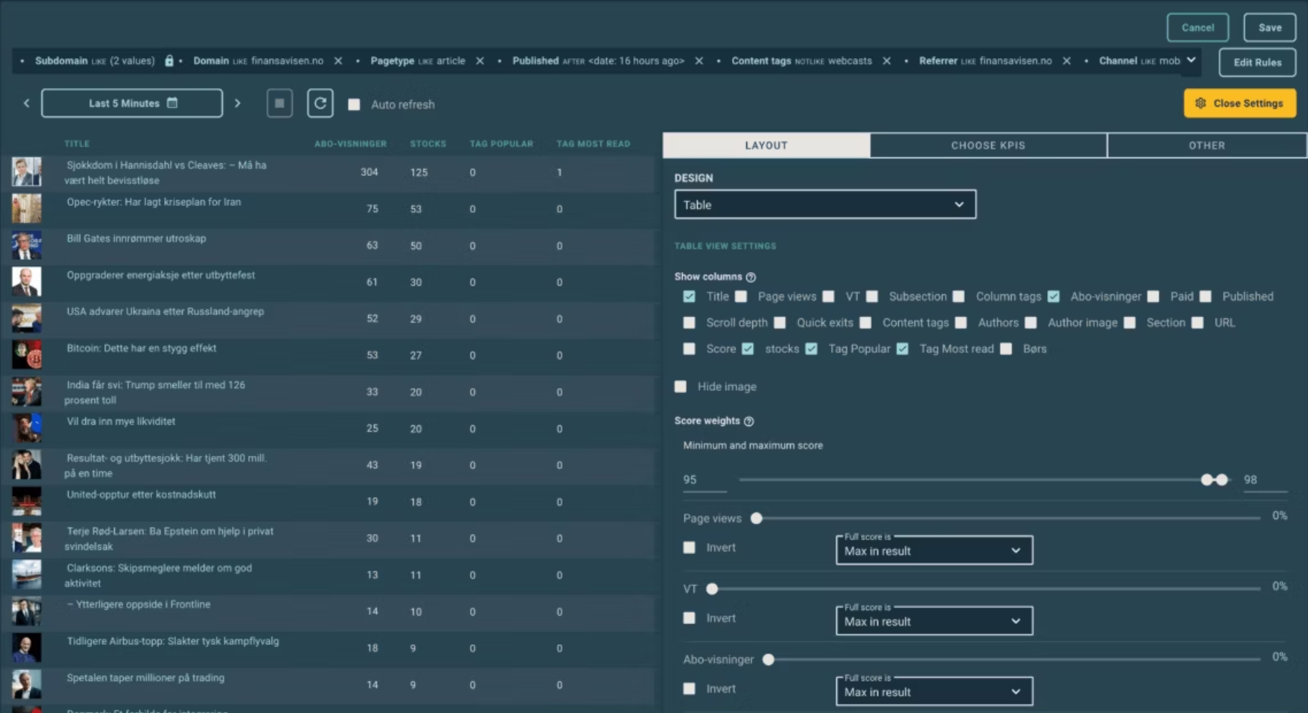Click the Save button
The image size is (1308, 713).
pyautogui.click(x=1269, y=28)
